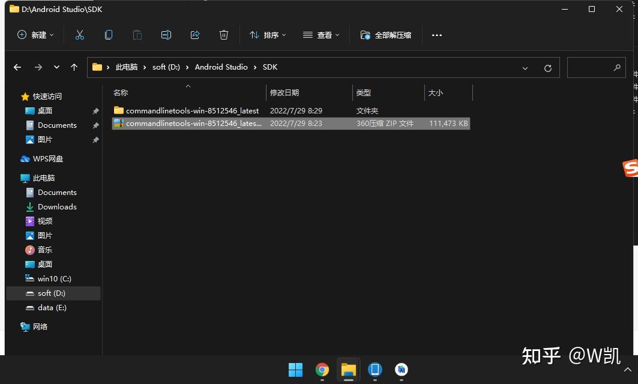Expand the address bar history chevron
The width and height of the screenshot is (638, 384).
click(525, 68)
